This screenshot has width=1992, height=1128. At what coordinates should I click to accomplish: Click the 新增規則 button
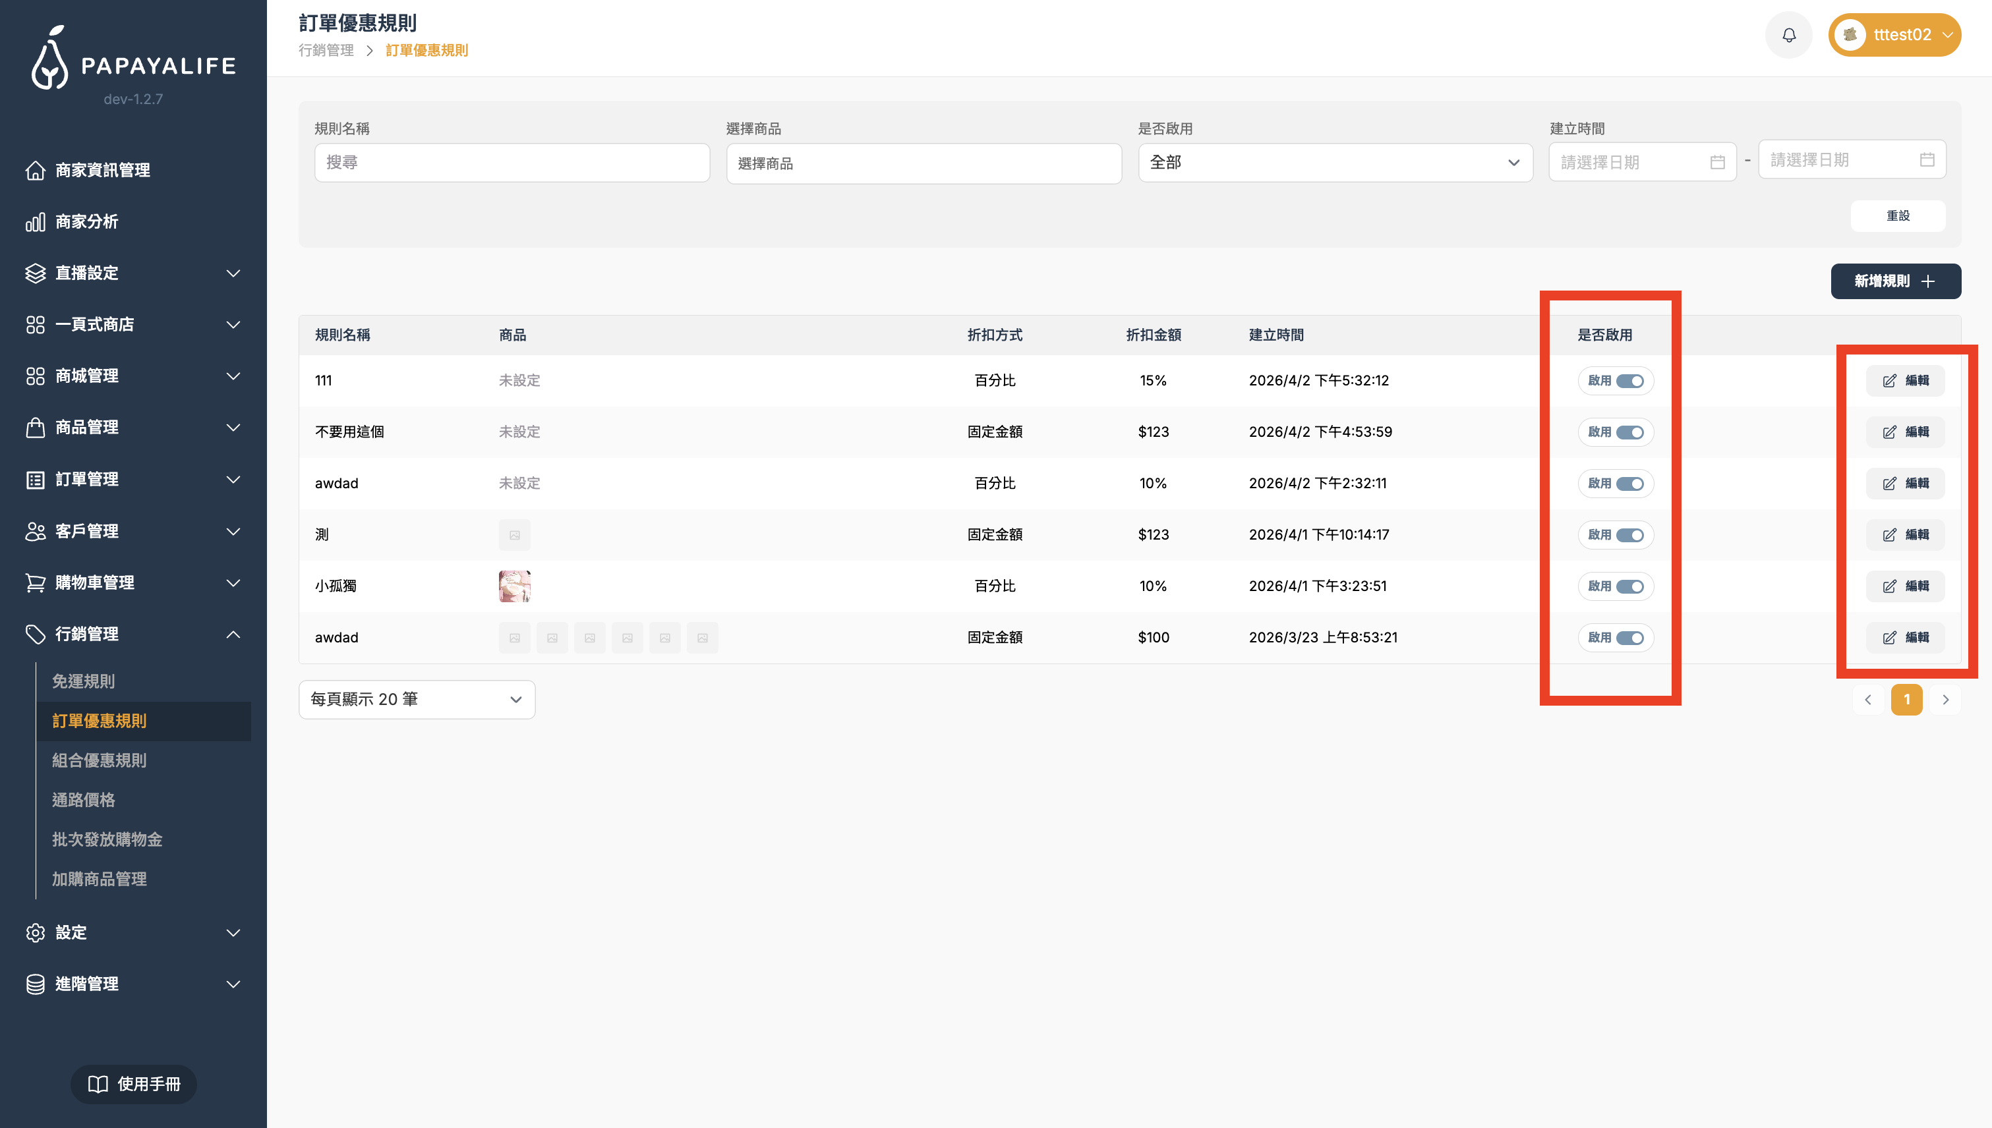pyautogui.click(x=1895, y=281)
